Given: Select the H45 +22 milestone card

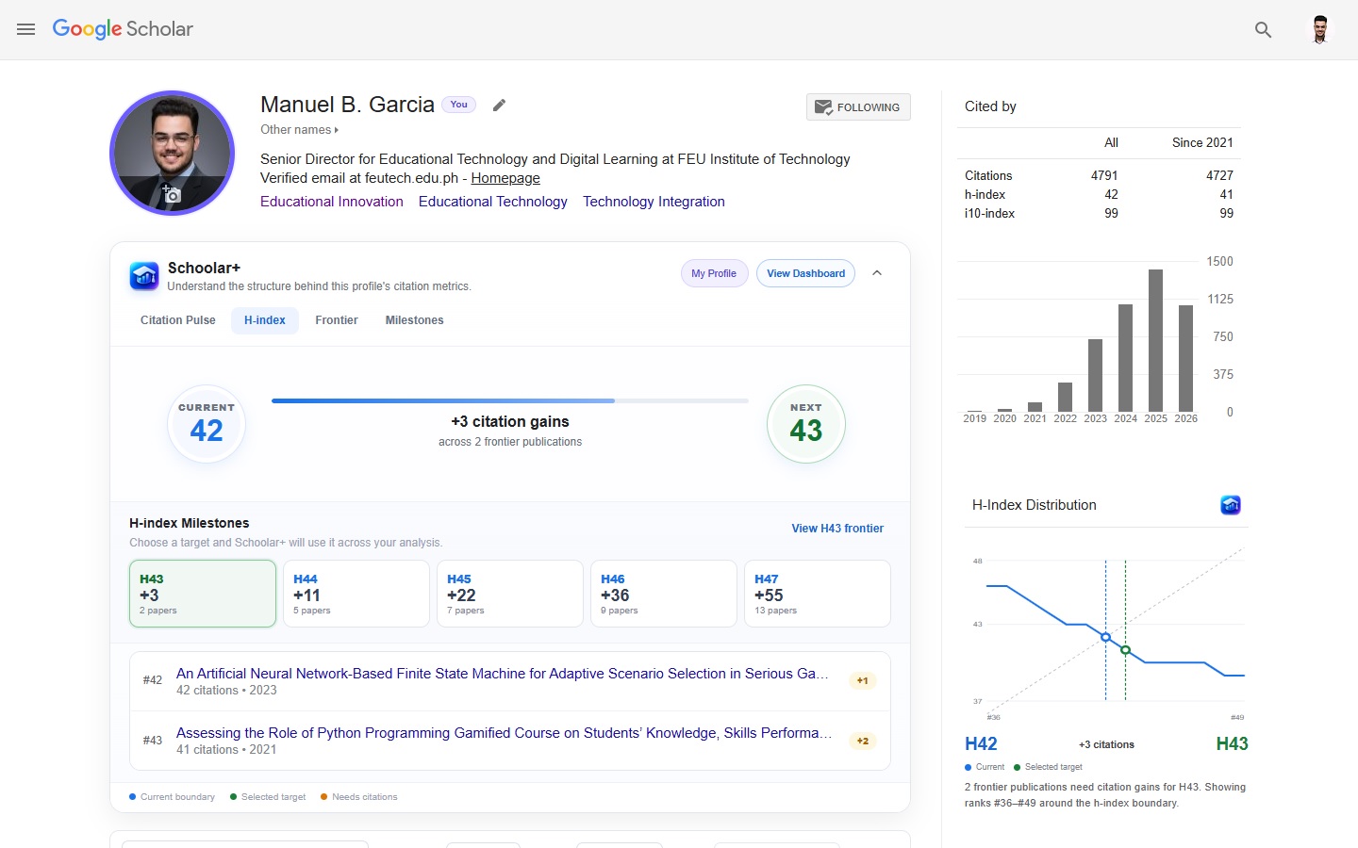Looking at the screenshot, I should 510,594.
